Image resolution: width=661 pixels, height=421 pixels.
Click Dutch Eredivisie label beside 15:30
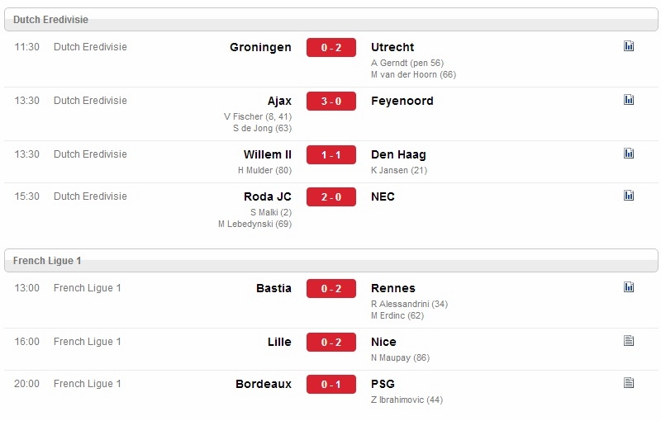(90, 196)
